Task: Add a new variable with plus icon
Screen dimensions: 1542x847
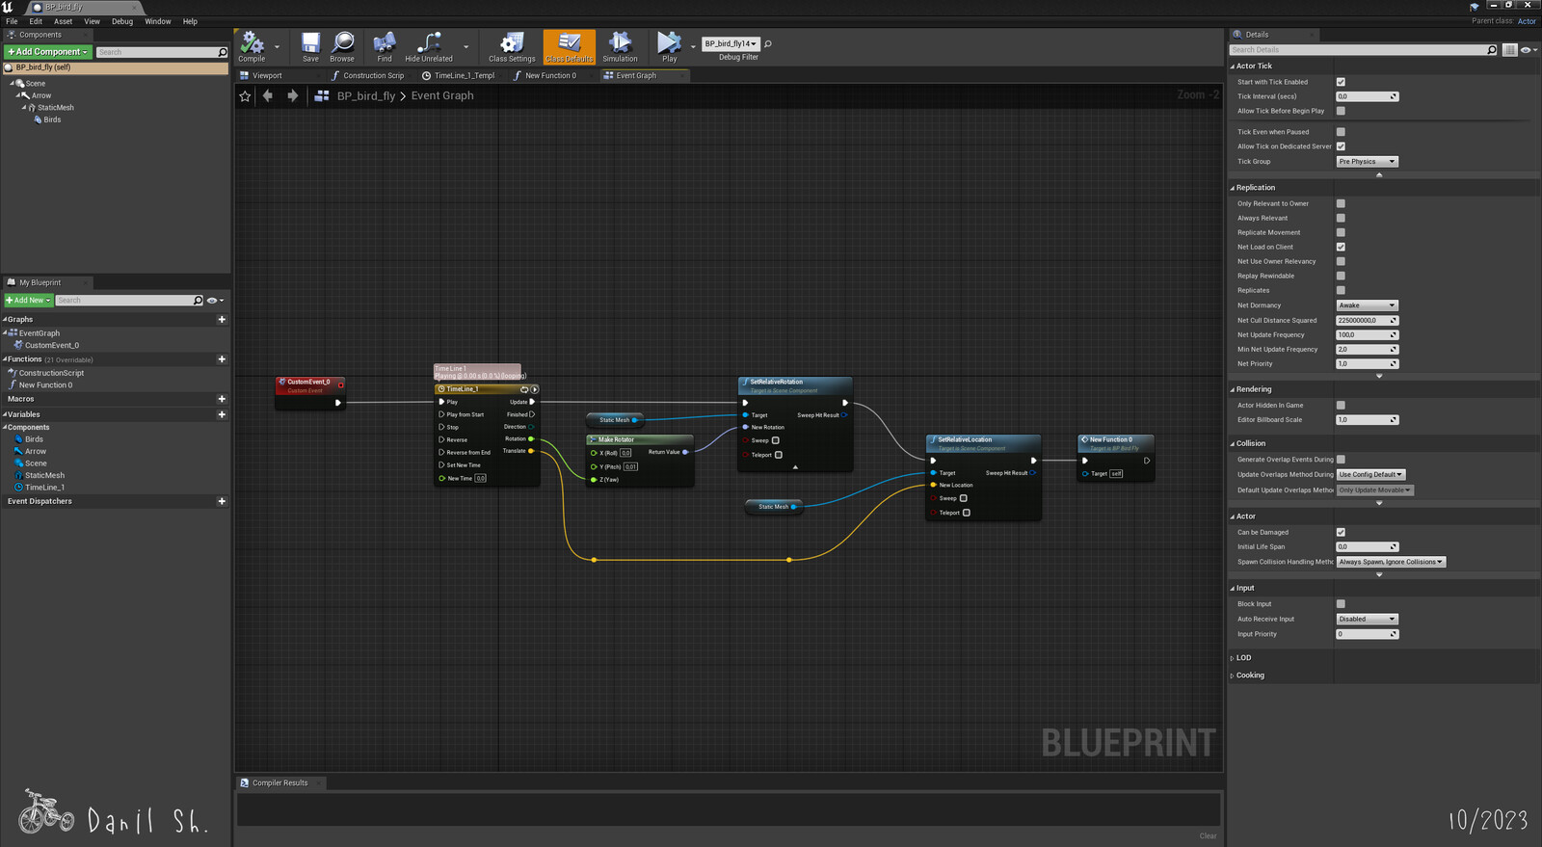Action: point(222,414)
